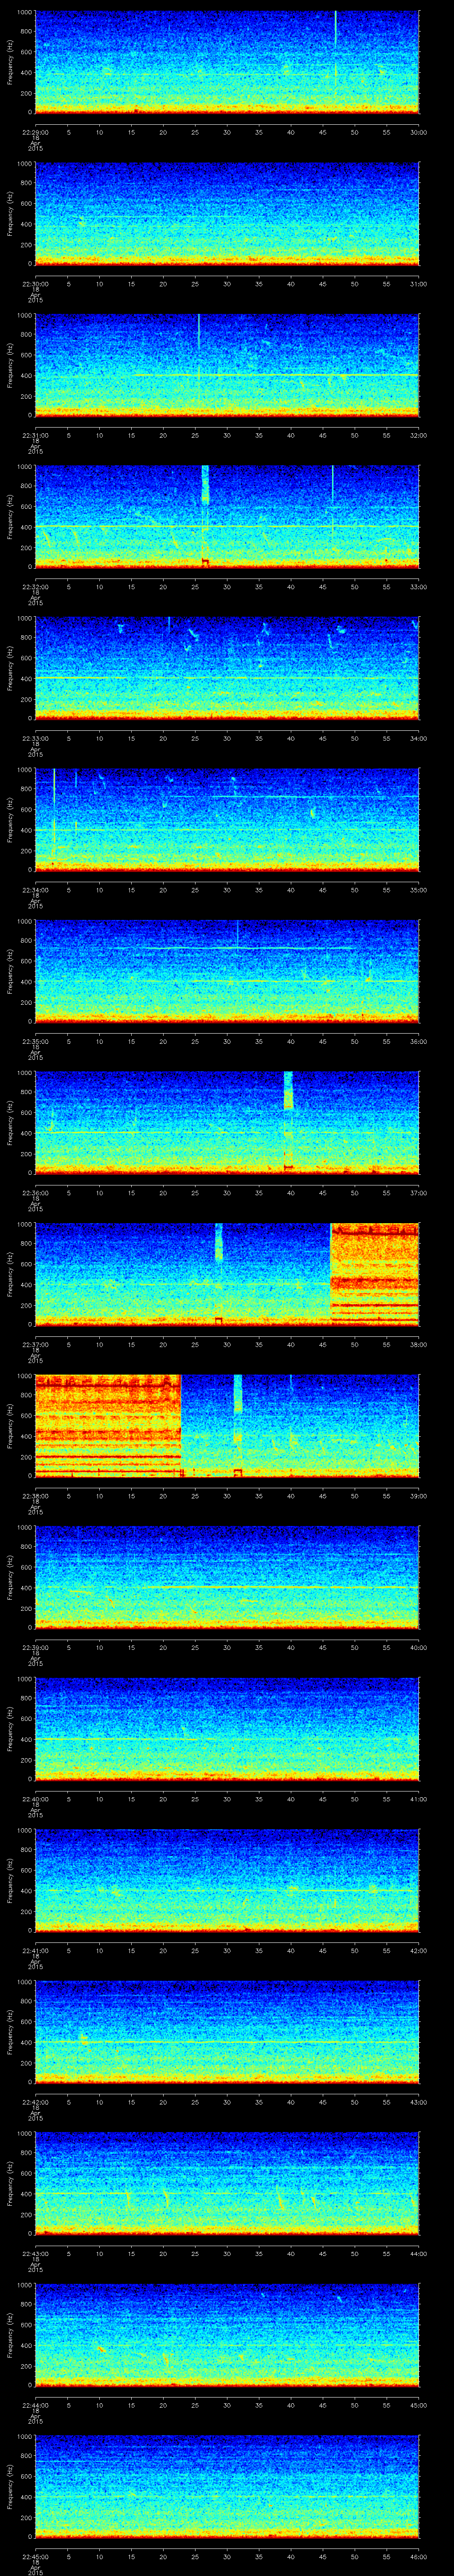Viewport: 454px width, 2576px height.
Task: Select the spectrogram panel starting at 22:29:00
Action: pos(227,62)
